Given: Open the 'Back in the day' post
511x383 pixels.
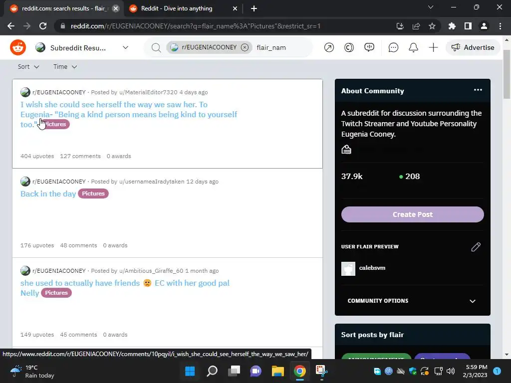Looking at the screenshot, I should point(48,193).
